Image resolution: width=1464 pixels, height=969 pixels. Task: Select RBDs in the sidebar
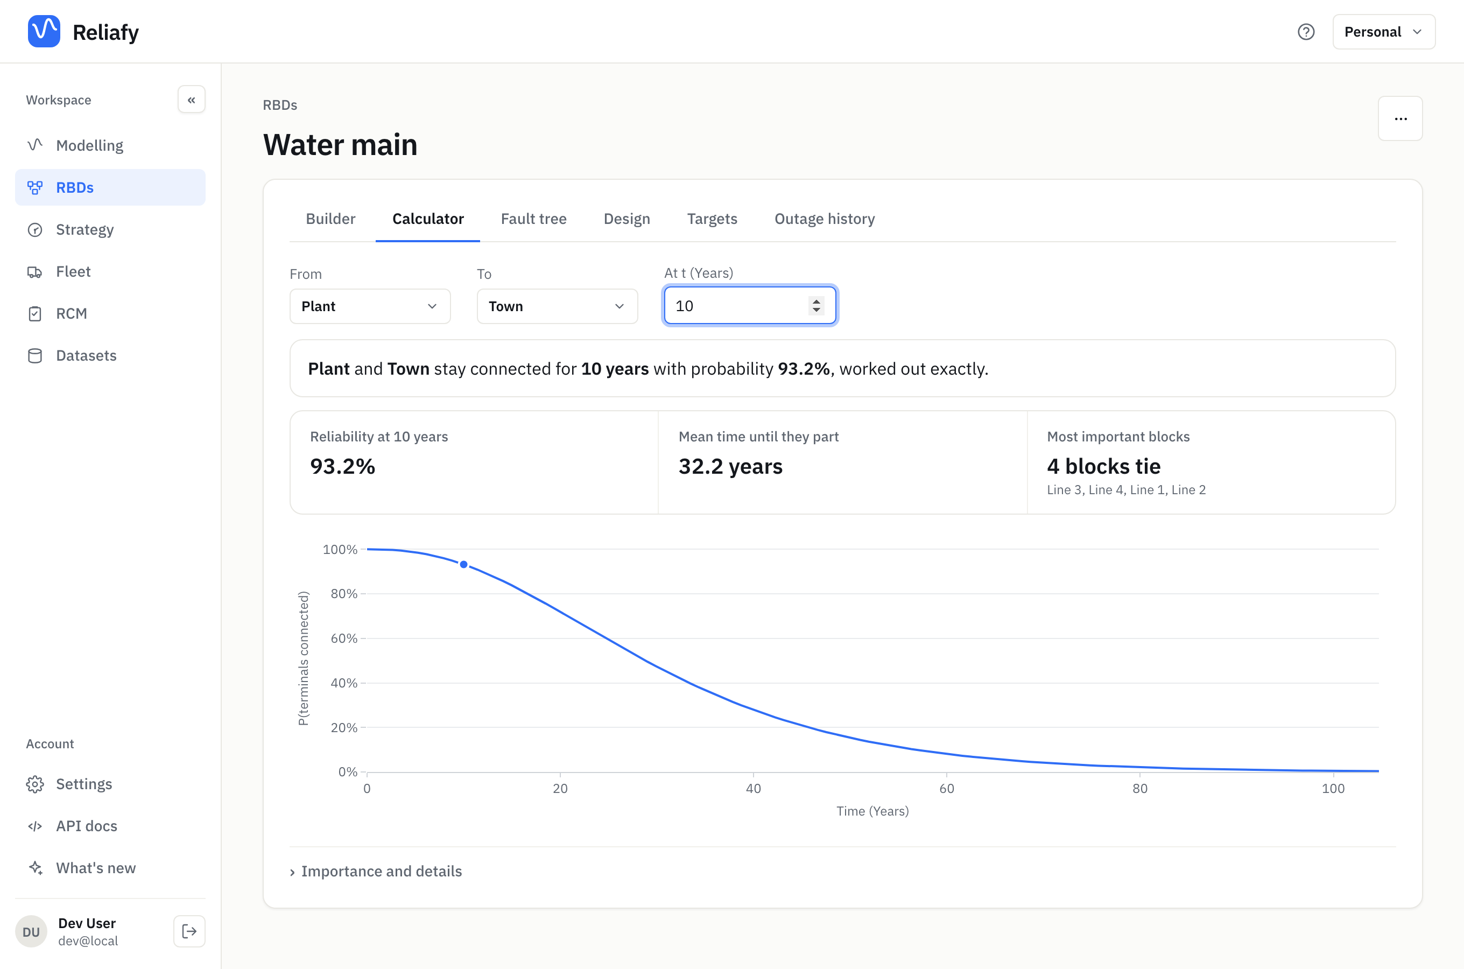point(110,187)
